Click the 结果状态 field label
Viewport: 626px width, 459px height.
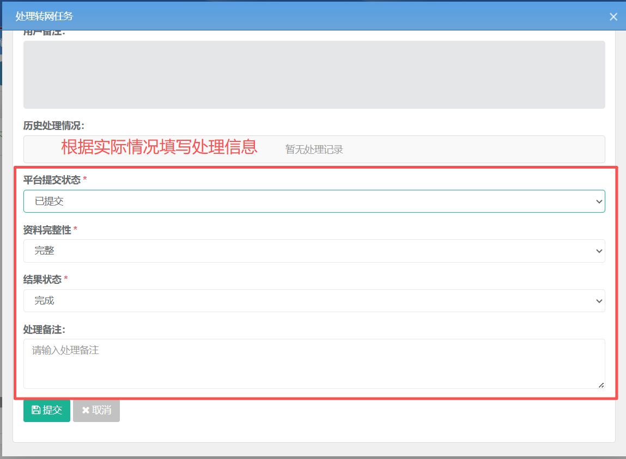click(x=42, y=280)
